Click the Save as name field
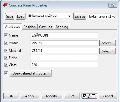 tap(102, 16)
